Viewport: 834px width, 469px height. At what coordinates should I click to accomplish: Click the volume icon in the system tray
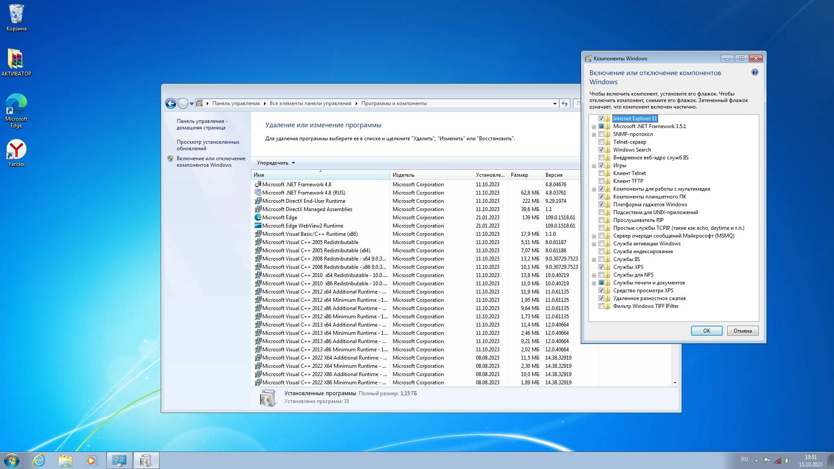[x=788, y=461]
